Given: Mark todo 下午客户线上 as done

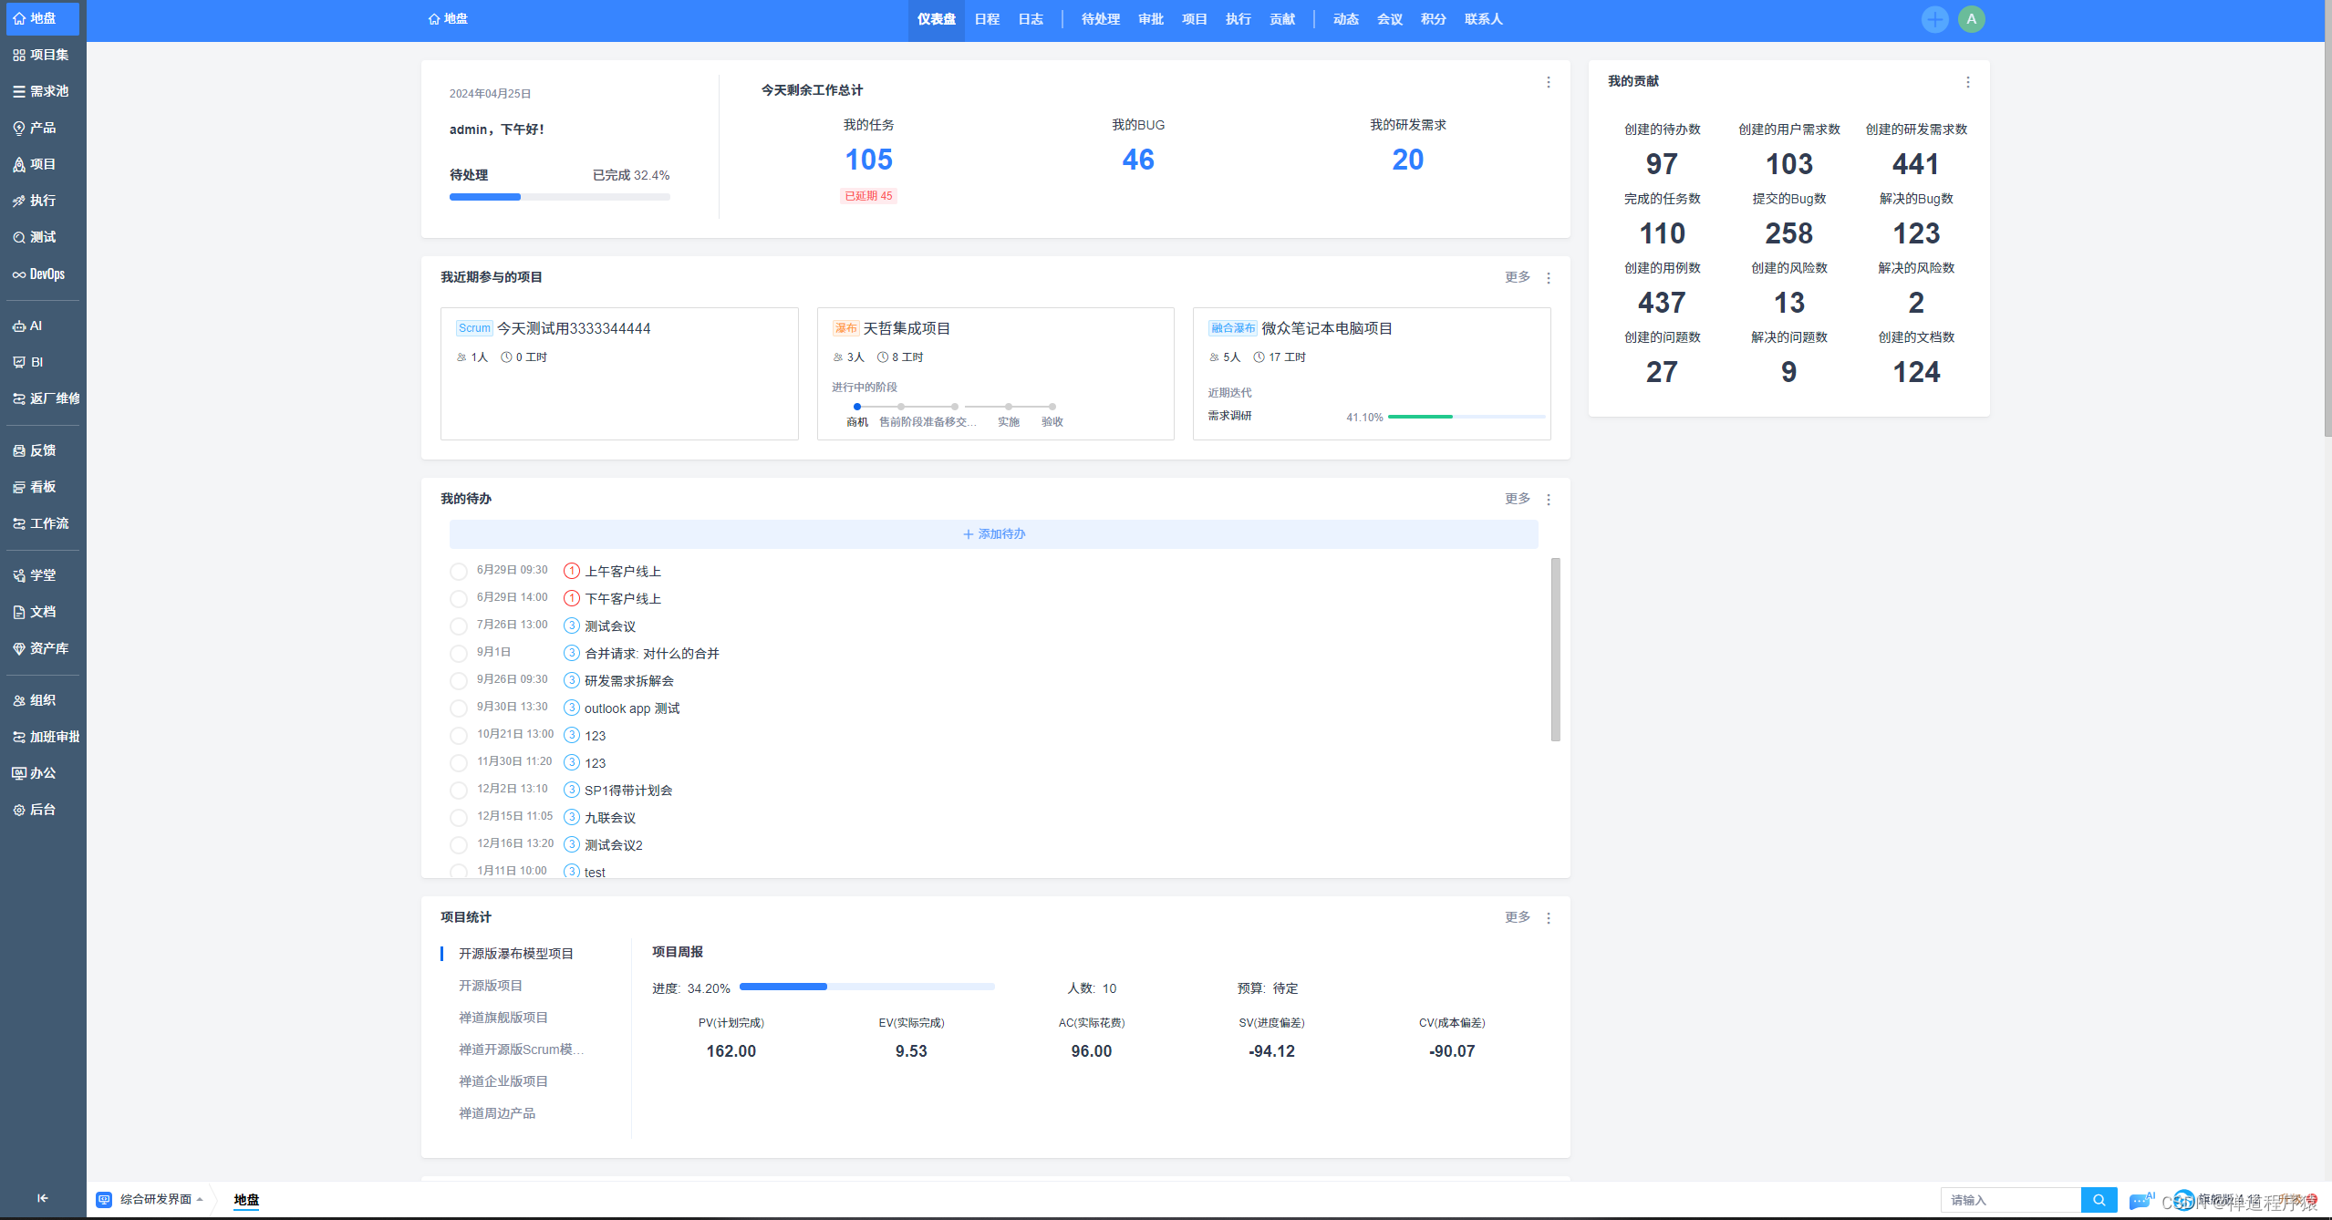Looking at the screenshot, I should [x=459, y=599].
